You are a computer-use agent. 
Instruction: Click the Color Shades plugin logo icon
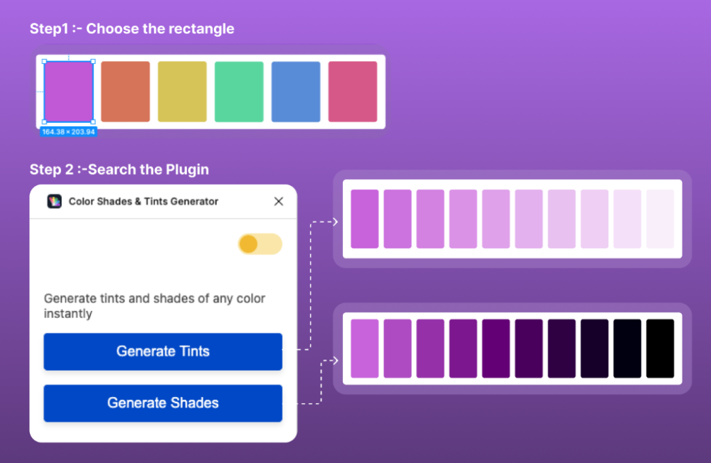(54, 201)
